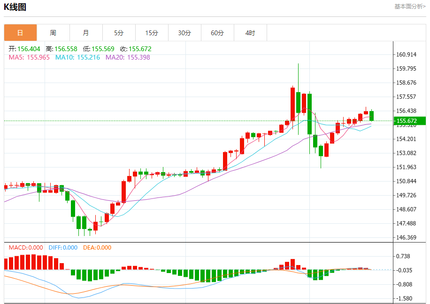Click the 151.963 price axis label

tap(406, 167)
